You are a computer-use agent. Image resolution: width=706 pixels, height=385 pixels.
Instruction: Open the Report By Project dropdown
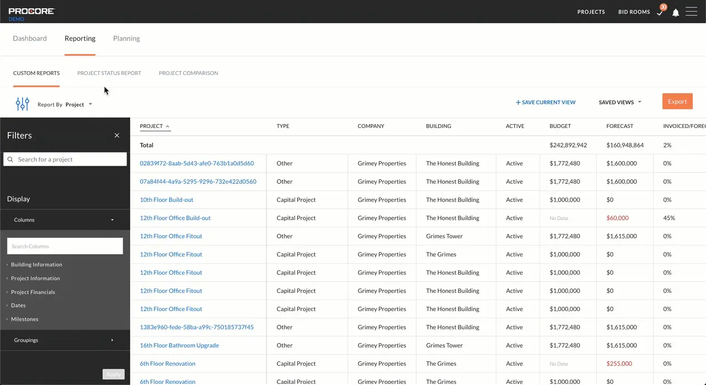coord(65,104)
